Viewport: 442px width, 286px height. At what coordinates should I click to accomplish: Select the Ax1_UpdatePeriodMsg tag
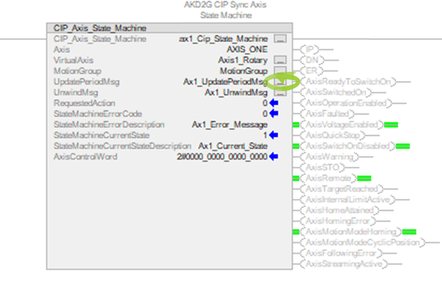coord(225,81)
